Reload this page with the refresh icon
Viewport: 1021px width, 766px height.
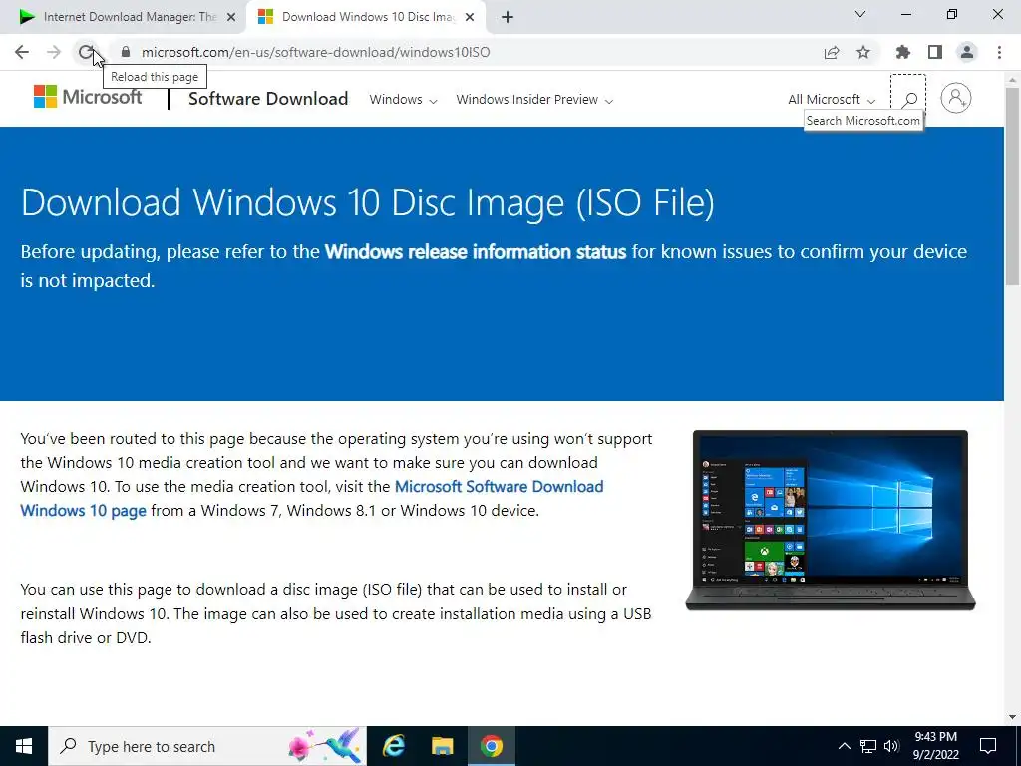coord(86,52)
